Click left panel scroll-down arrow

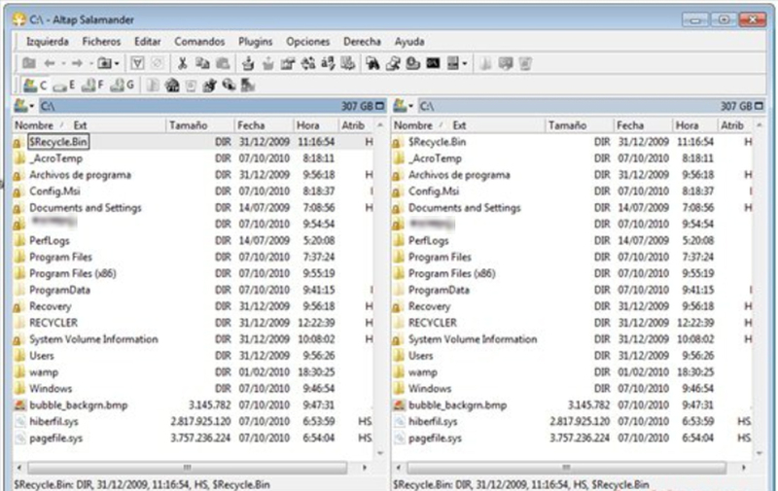[380, 453]
